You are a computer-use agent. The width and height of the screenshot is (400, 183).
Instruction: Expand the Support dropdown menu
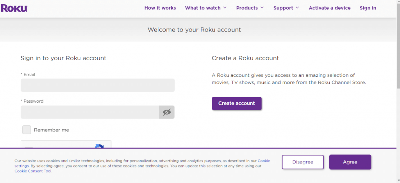286,8
